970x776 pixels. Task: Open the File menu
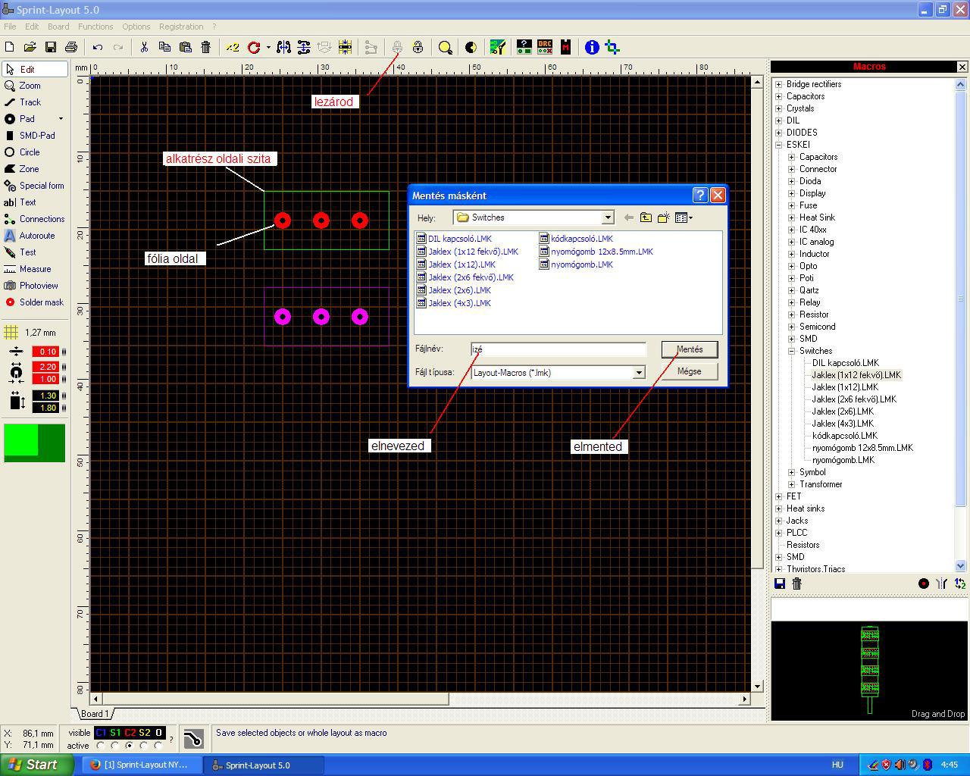pos(10,27)
